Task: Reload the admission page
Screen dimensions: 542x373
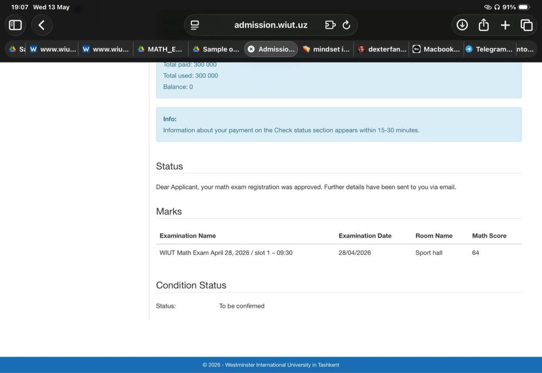Action: (x=346, y=25)
